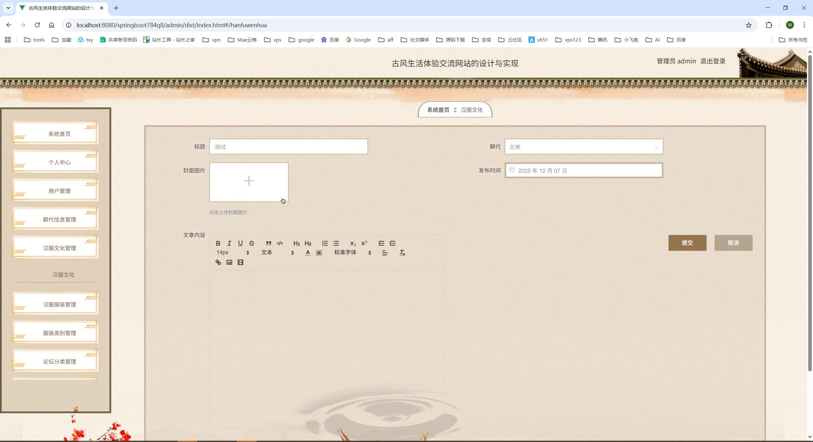
Task: Click the cover image upload area
Action: point(249,181)
